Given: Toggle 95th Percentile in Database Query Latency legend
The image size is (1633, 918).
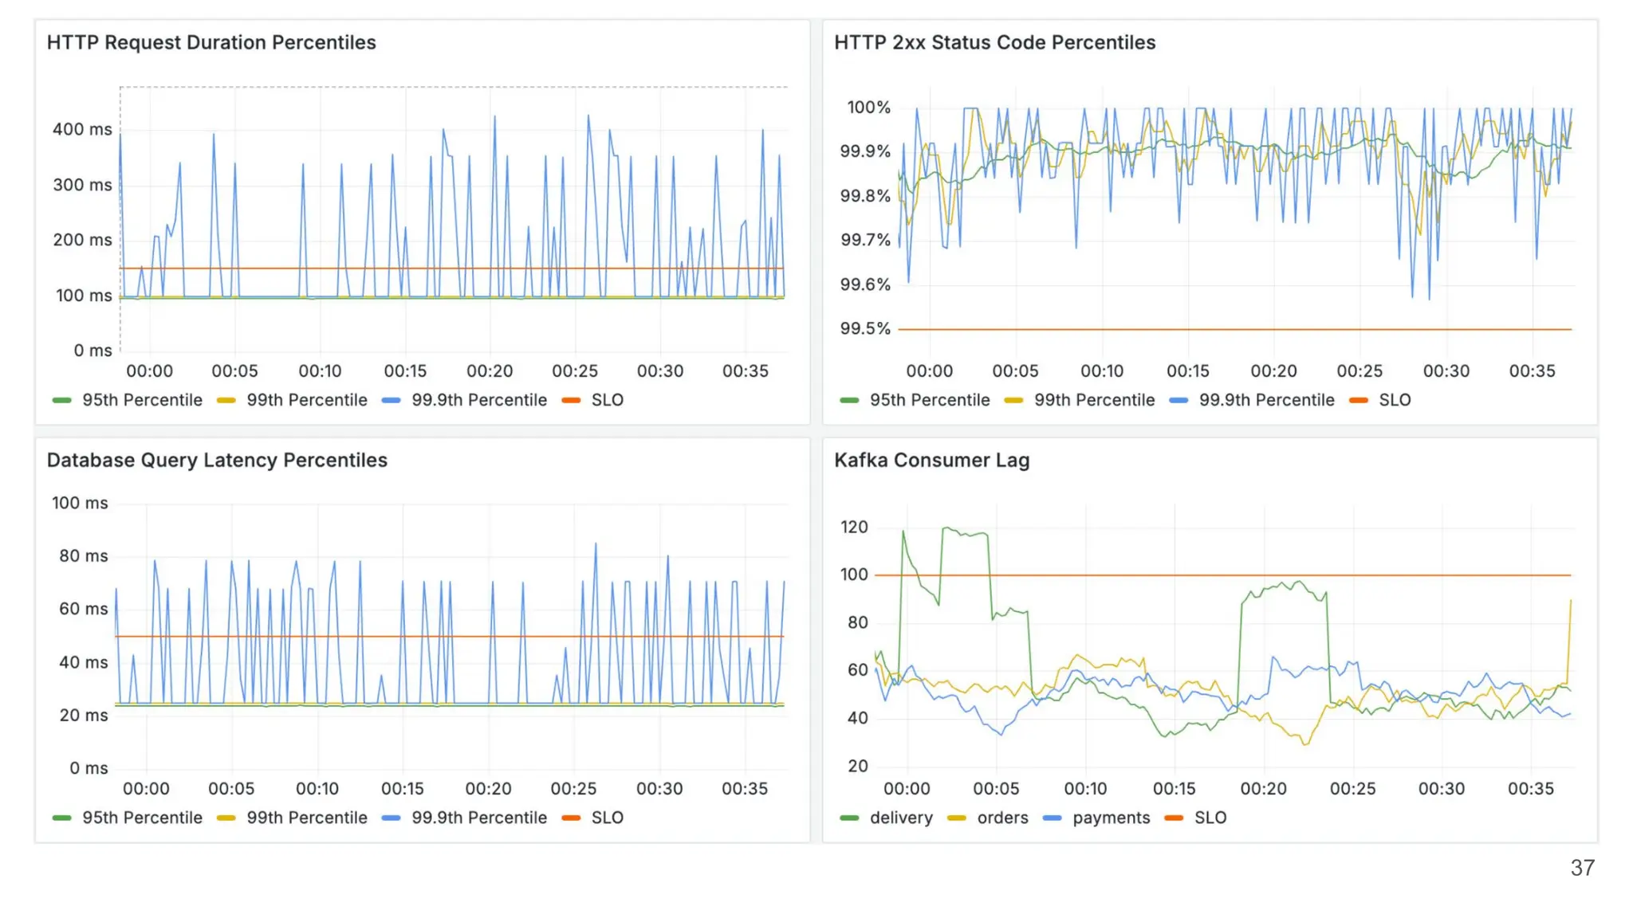Looking at the screenshot, I should click(x=141, y=818).
